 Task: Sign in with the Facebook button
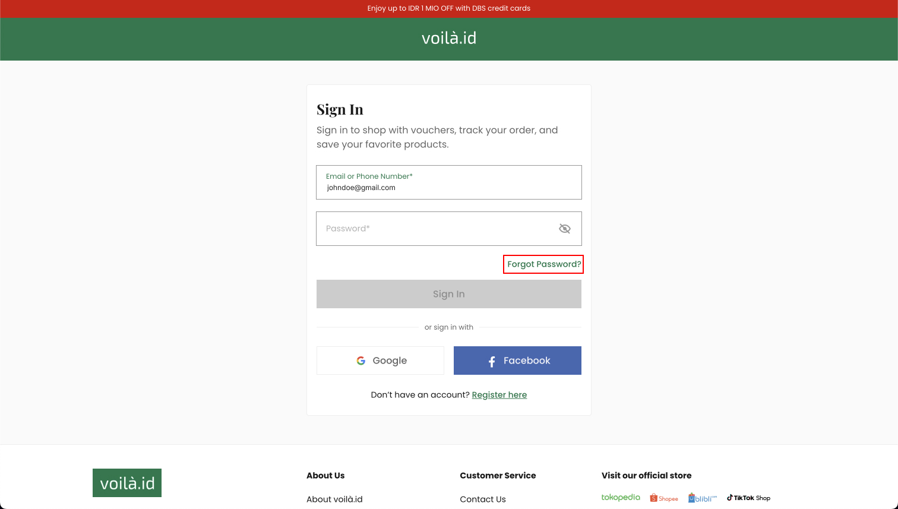(517, 361)
